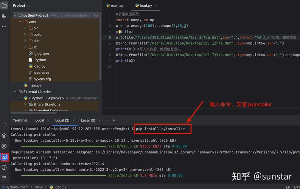Expand the lib folder
Screen dimensions: 300x189
(25, 47)
